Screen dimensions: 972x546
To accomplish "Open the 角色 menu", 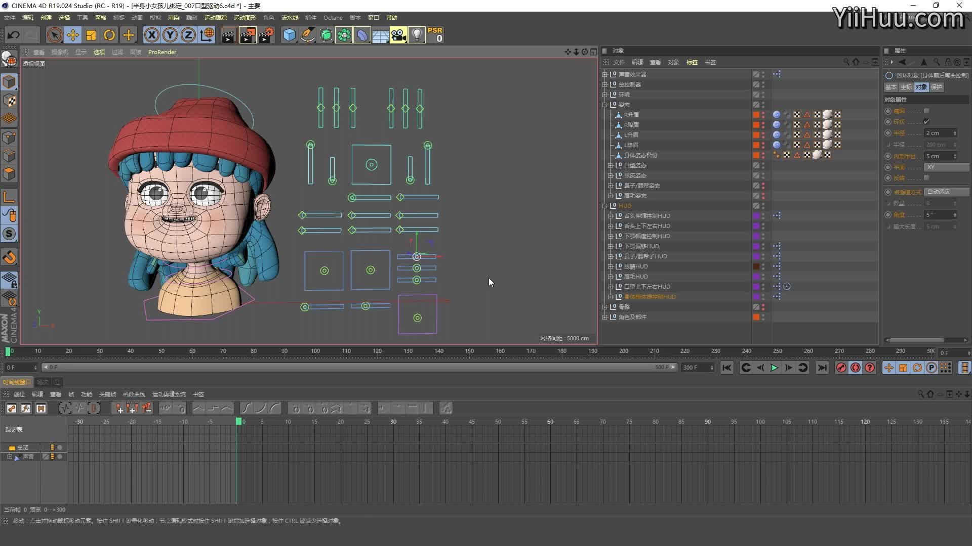I will 268,18.
